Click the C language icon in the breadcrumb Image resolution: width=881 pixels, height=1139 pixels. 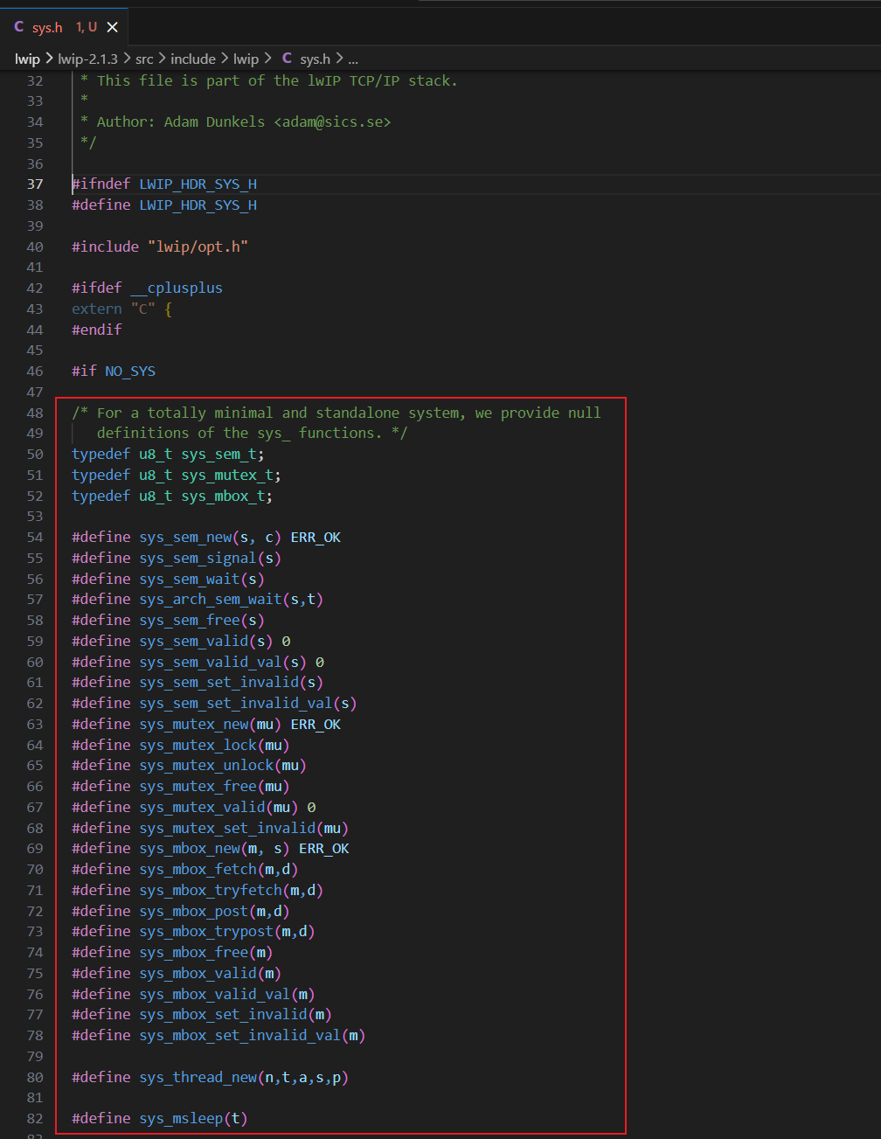287,59
